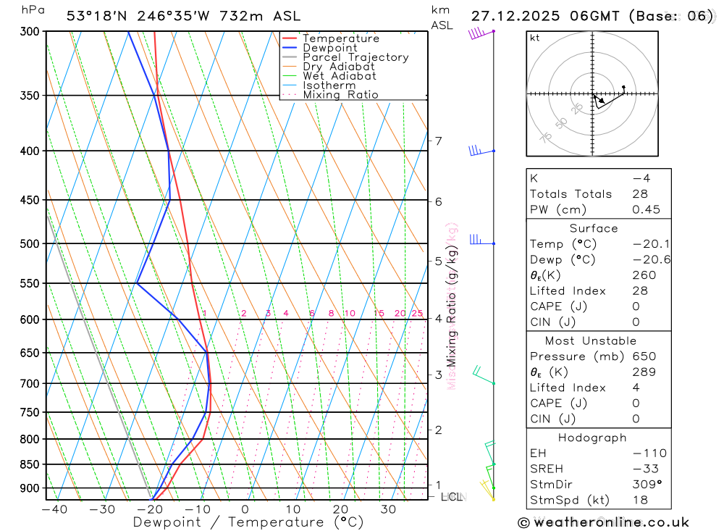Click the blue wind barb at 500 hPa
This screenshot has height=531, width=724.
[x=482, y=239]
